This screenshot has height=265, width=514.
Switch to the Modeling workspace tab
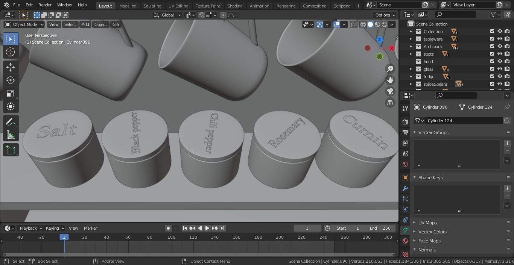click(x=128, y=6)
